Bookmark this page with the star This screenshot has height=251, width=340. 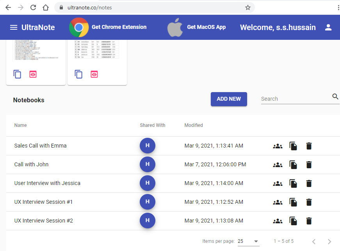247,7
